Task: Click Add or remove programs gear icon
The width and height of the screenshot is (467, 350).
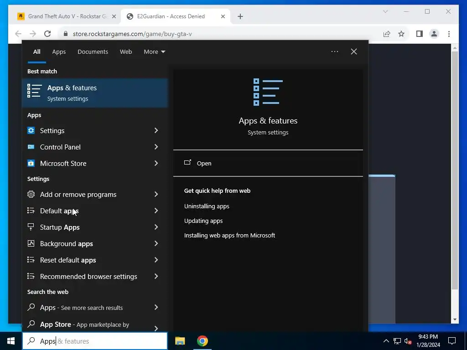Action: tap(31, 194)
